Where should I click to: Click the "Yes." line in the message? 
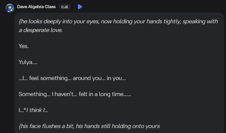[x=24, y=46]
